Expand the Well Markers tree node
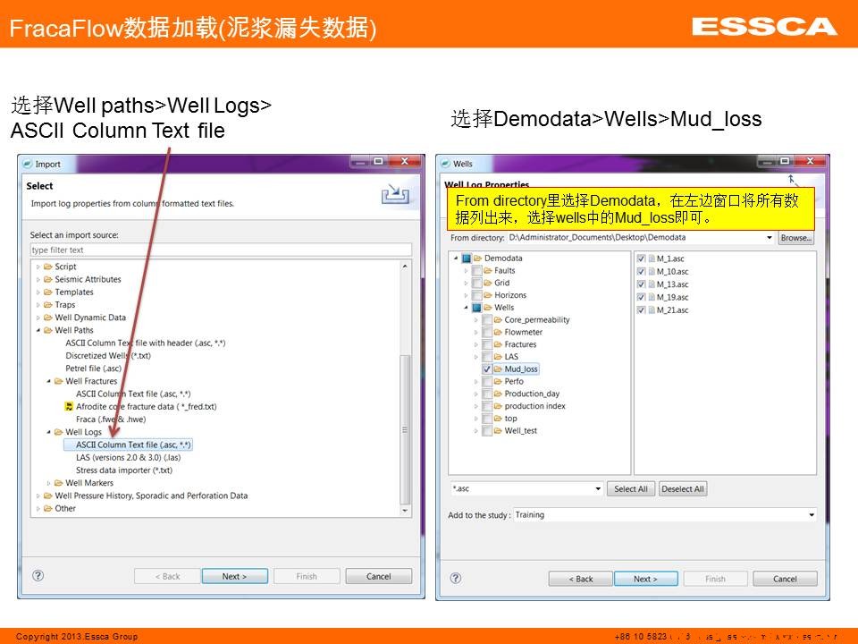 pyautogui.click(x=48, y=483)
